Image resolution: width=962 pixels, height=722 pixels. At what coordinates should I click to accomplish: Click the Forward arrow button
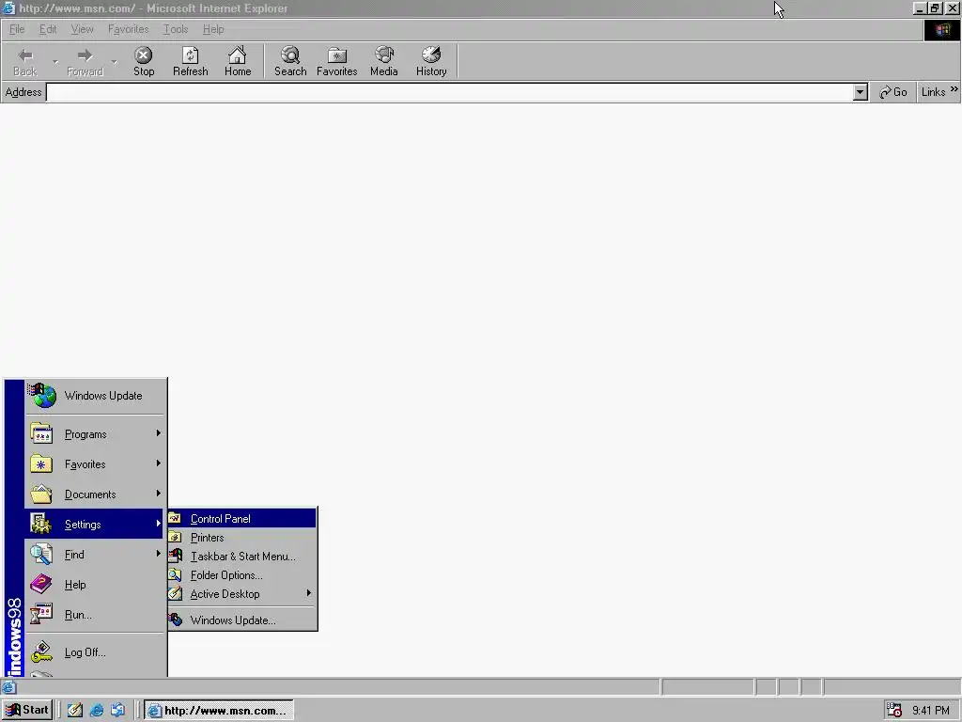click(85, 61)
